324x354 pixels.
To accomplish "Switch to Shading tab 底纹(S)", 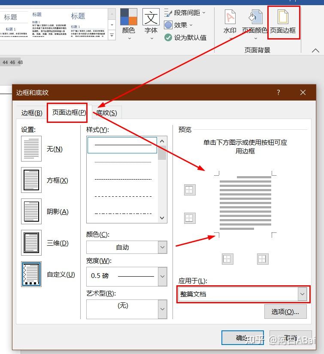I will [107, 113].
